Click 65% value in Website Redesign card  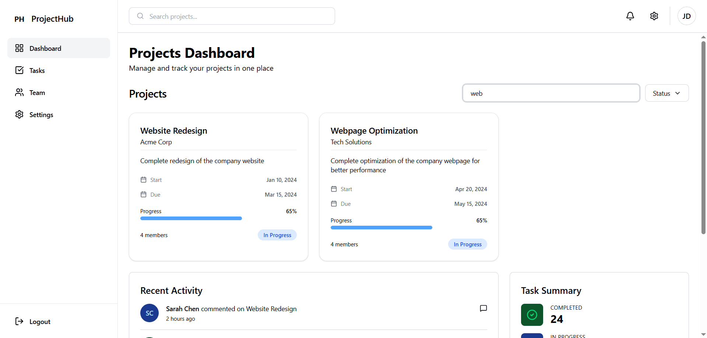pyautogui.click(x=291, y=211)
